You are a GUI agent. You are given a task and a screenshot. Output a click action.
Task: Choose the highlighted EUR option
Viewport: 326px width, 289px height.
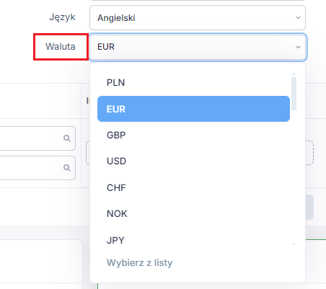click(x=193, y=109)
